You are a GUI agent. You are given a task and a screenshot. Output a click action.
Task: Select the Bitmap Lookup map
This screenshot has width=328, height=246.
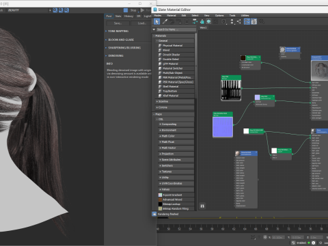176,204
